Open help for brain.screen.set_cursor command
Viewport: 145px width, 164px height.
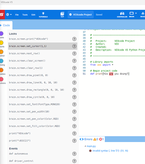pos(74,46)
